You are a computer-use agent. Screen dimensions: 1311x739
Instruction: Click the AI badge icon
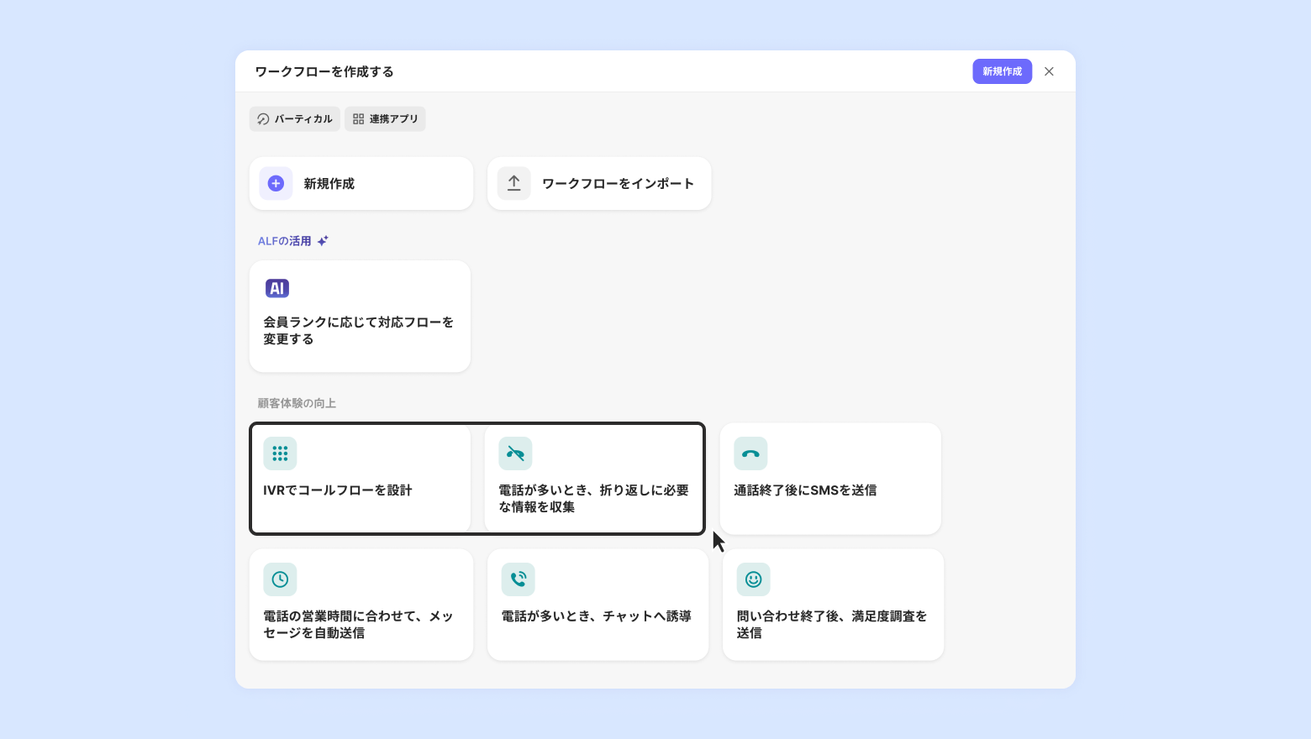(277, 288)
